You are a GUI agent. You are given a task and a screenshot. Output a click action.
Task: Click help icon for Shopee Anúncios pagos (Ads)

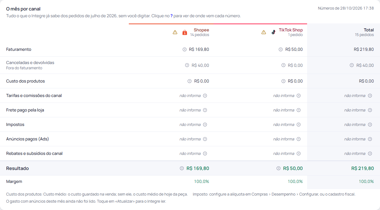pos(205,139)
